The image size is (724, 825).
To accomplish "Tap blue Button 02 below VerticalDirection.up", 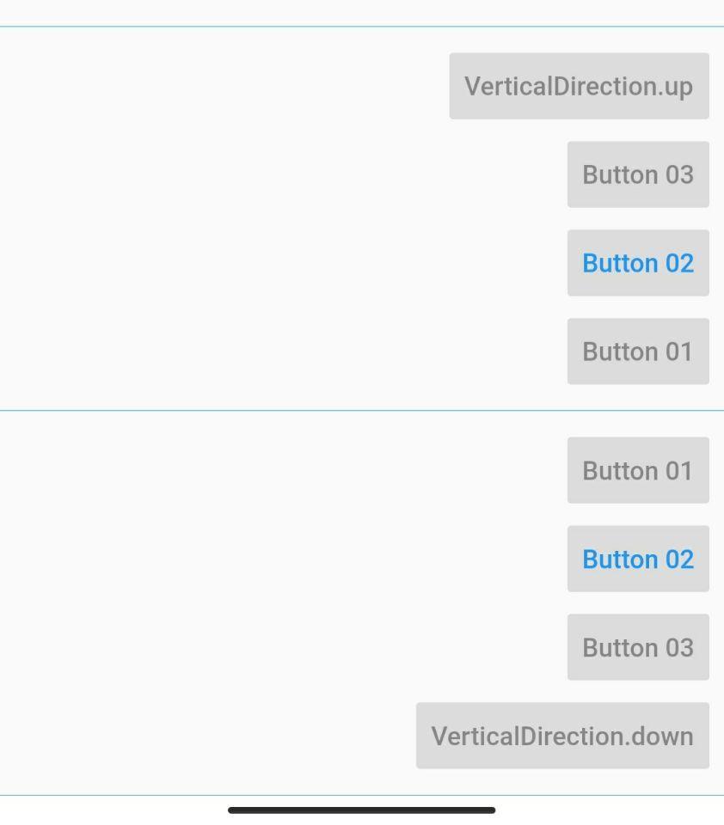I will click(638, 263).
